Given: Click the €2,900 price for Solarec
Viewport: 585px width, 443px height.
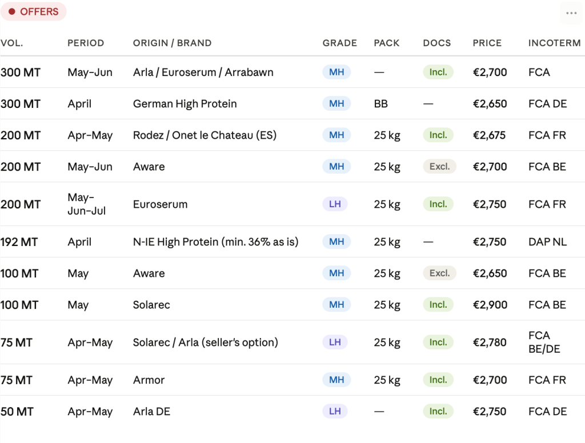Looking at the screenshot, I should (x=490, y=305).
